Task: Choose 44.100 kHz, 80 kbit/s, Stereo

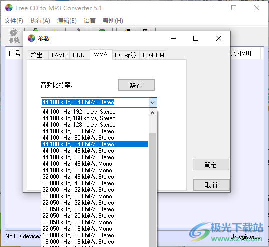Action: tap(95, 138)
